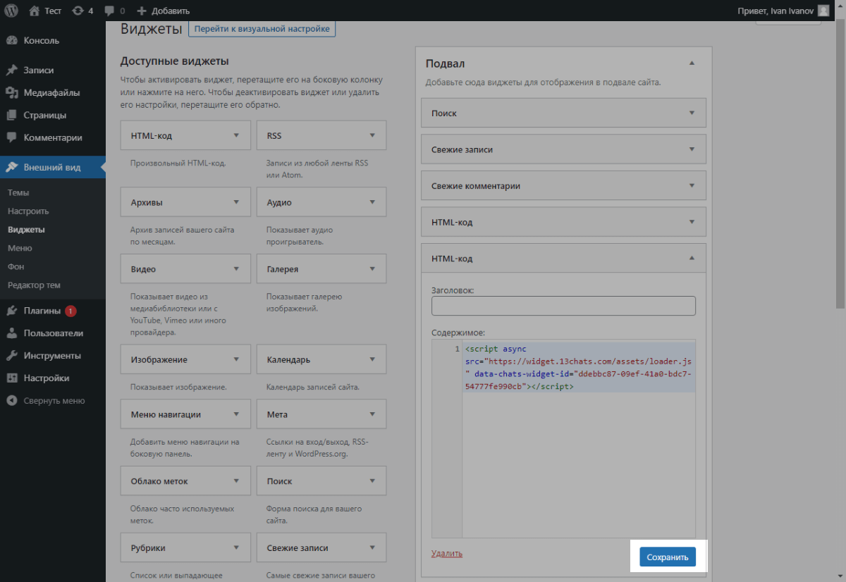Open Plugins in the sidebar

coord(42,311)
